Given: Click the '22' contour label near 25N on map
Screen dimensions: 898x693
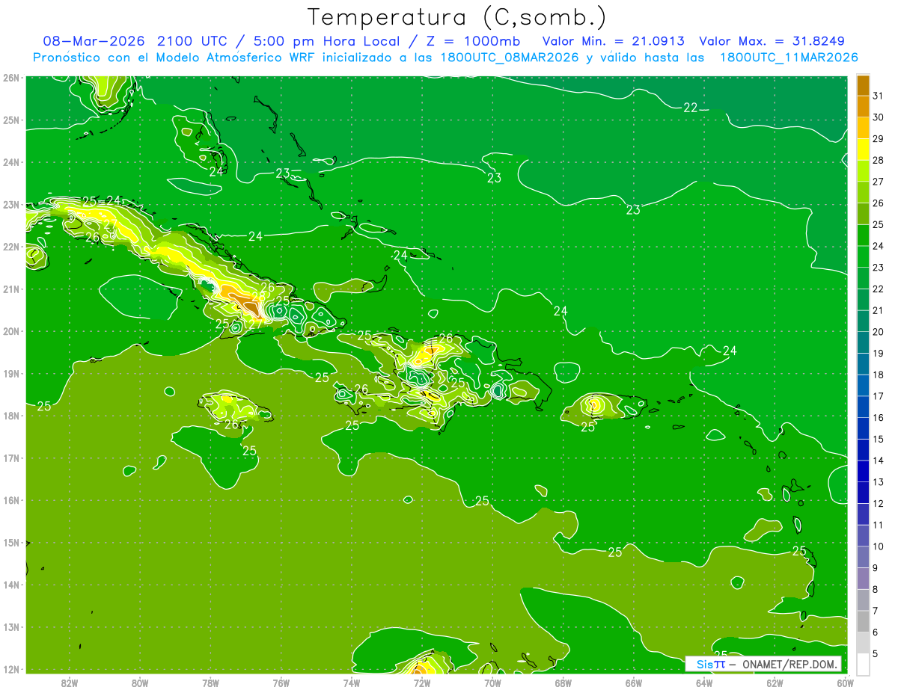Looking at the screenshot, I should [690, 108].
